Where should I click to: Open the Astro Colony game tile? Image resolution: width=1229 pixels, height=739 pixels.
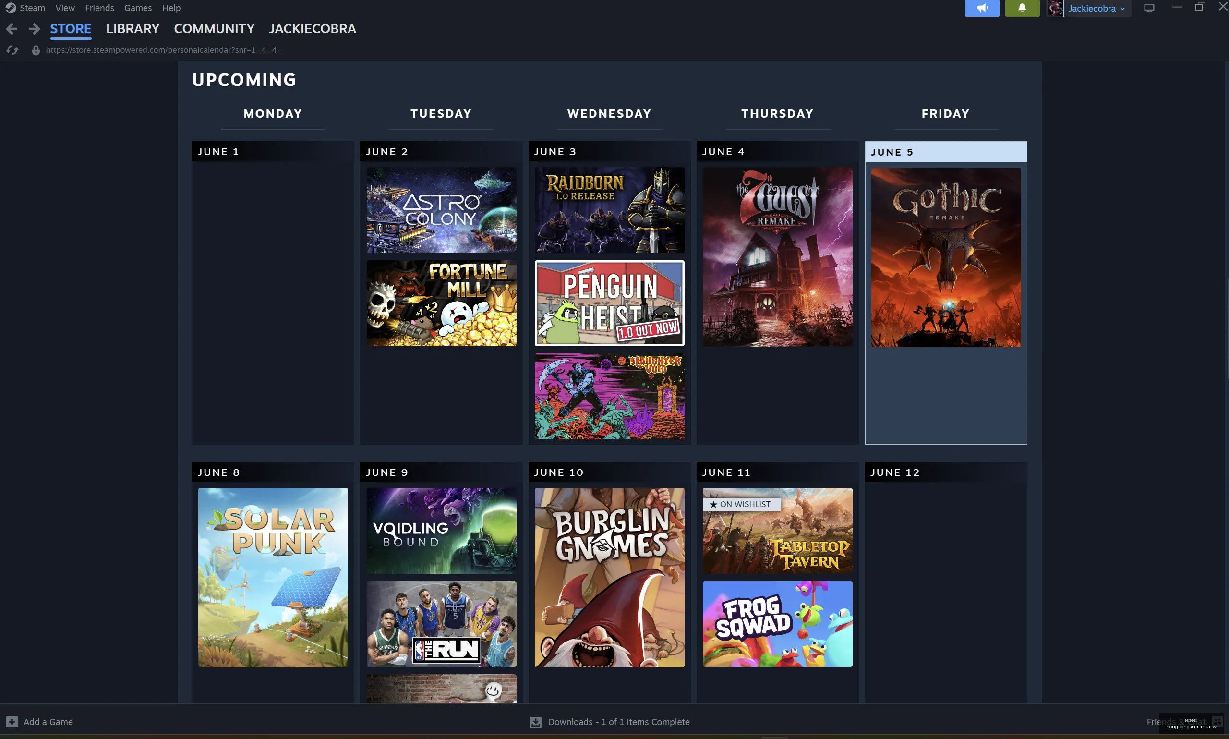point(442,210)
